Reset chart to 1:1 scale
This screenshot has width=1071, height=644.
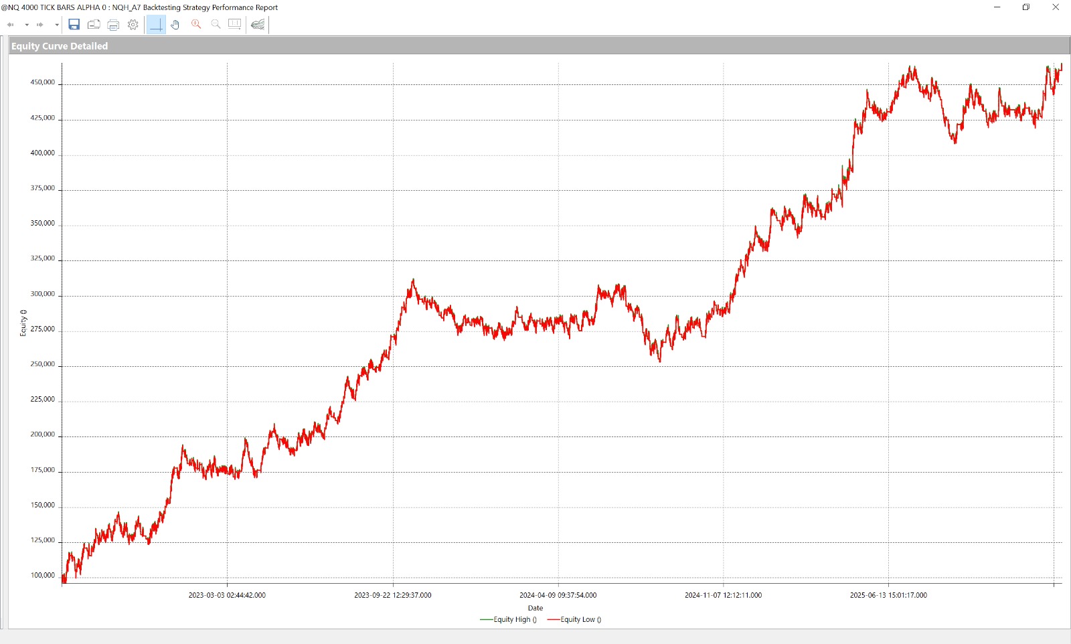(x=235, y=24)
